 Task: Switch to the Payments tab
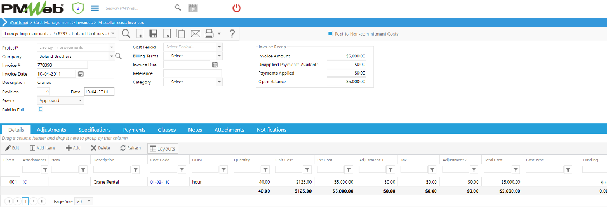[134, 130]
